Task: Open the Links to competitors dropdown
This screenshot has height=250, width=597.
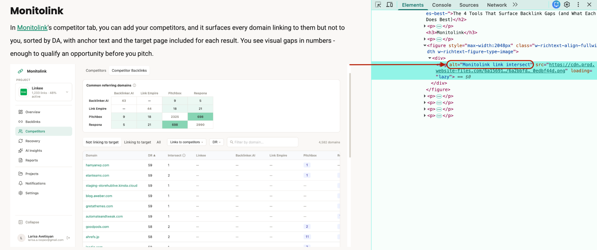Action: click(187, 142)
